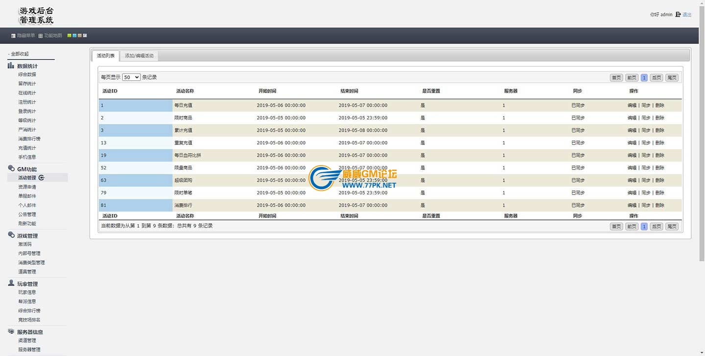Pick the blue theme color swatch
The height and width of the screenshot is (356, 705).
74,36
